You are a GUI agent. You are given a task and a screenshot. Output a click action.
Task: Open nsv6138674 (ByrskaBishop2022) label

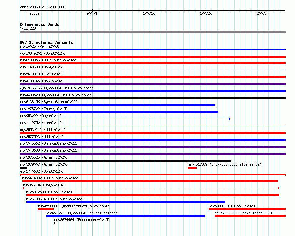[x=55, y=199]
